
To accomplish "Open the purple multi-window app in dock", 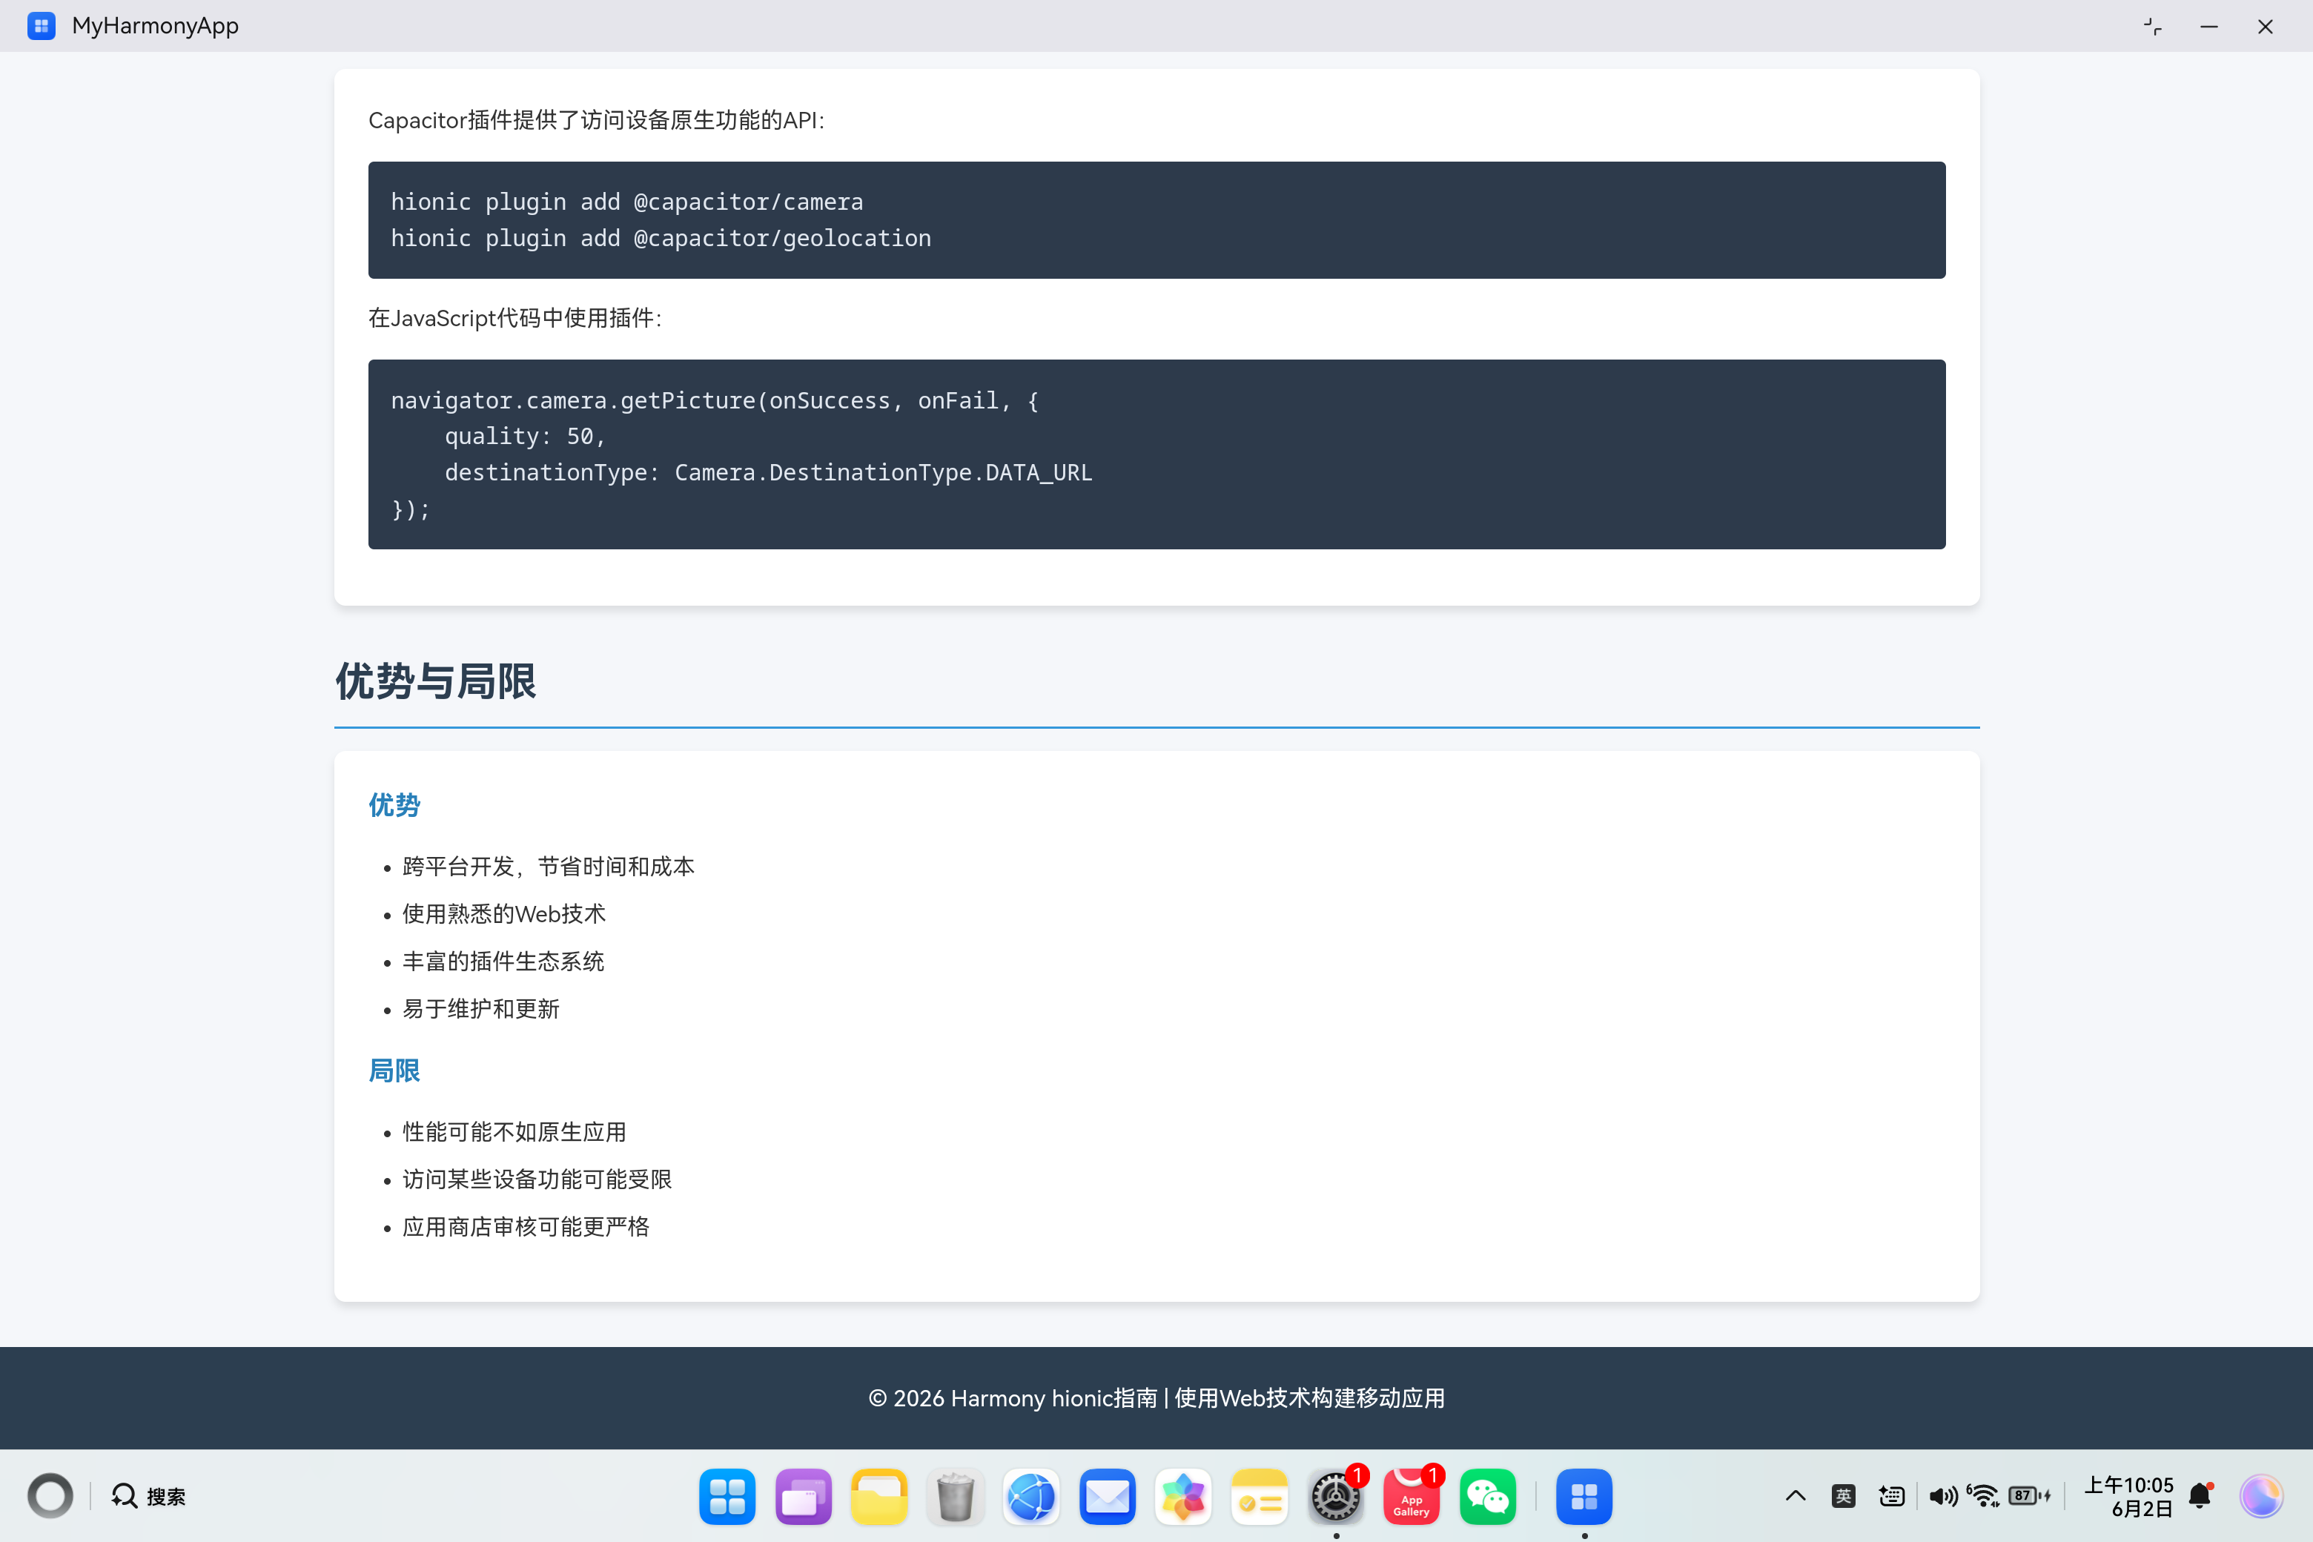I will click(x=802, y=1496).
